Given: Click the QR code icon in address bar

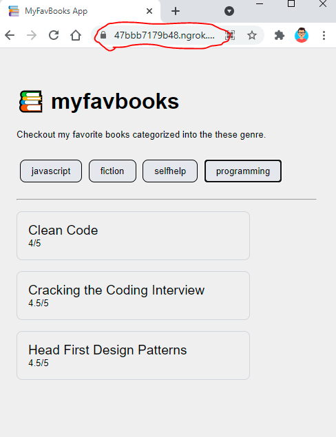Looking at the screenshot, I should click(x=231, y=35).
